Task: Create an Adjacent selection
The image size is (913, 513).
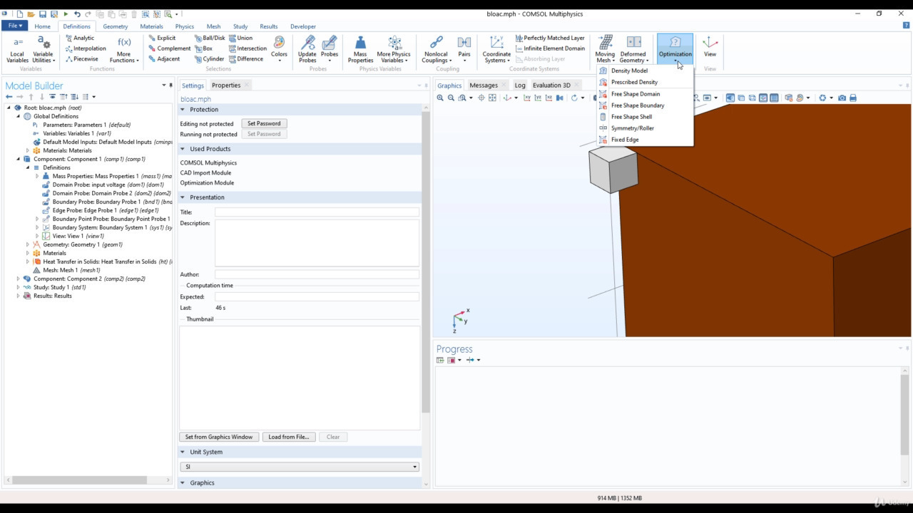Action: pos(164,59)
